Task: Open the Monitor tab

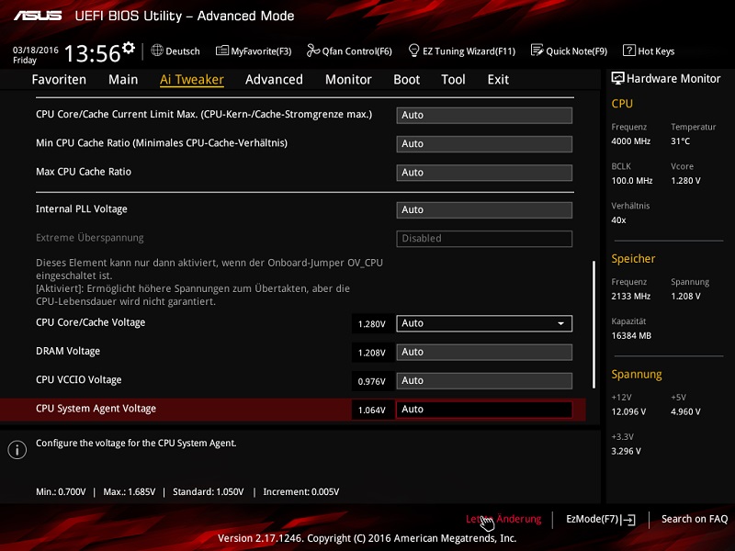Action: point(348,80)
